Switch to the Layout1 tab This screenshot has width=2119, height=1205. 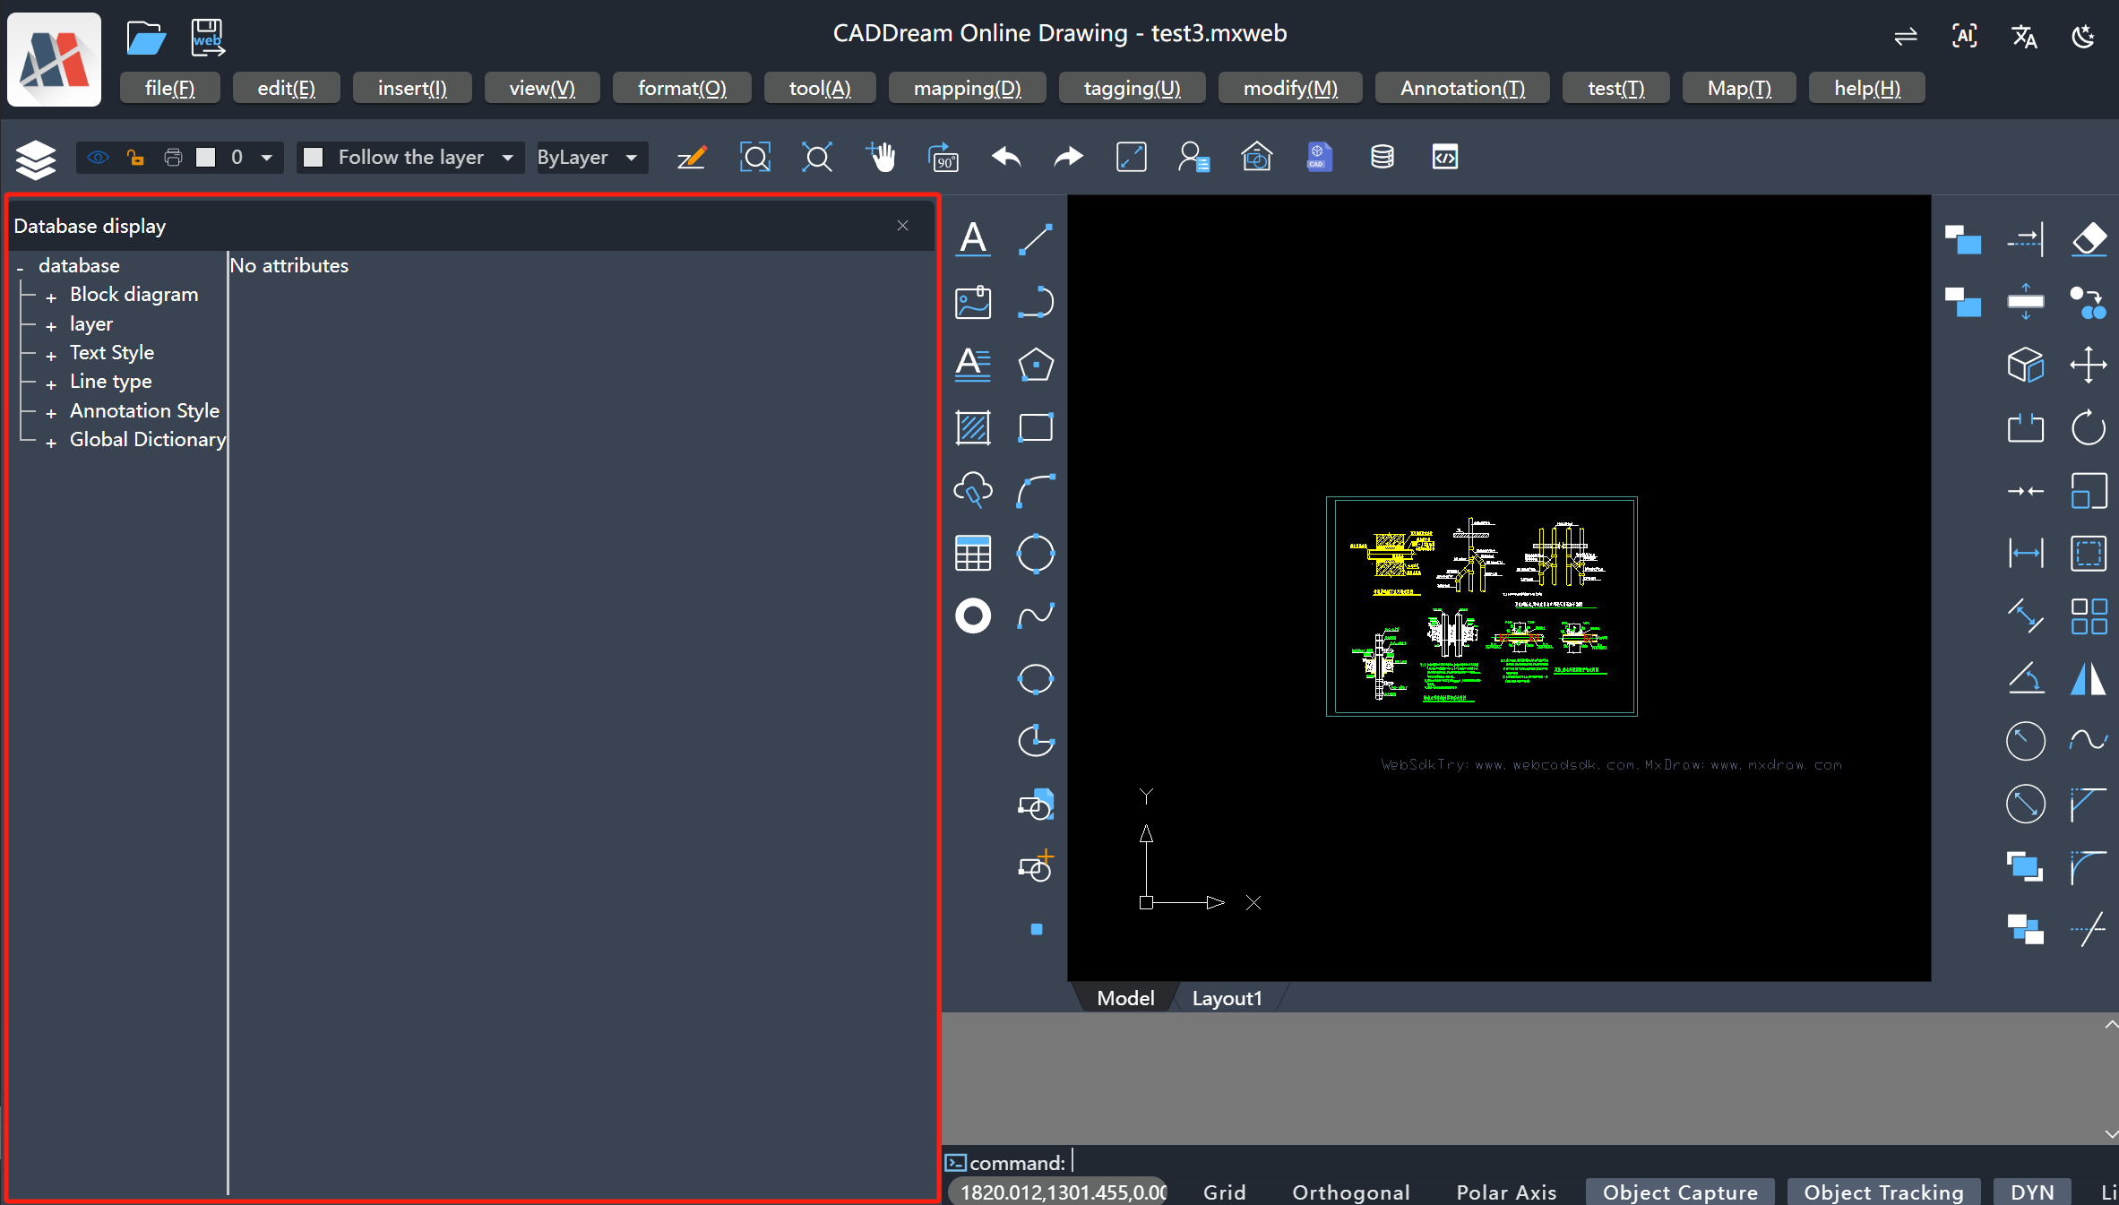point(1227,998)
